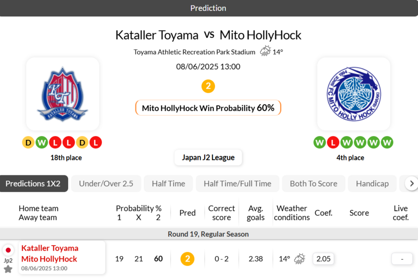Click the rainy weather icon near stadium name

coord(265,51)
